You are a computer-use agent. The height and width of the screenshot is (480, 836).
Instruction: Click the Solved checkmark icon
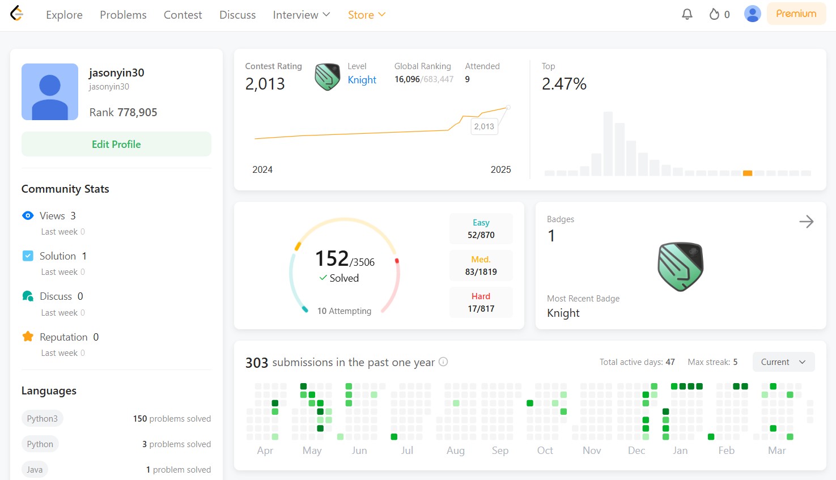coord(323,278)
